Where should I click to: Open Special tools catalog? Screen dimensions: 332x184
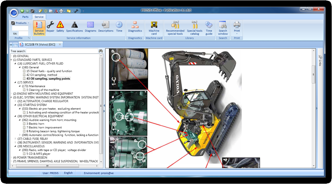tap(195, 28)
